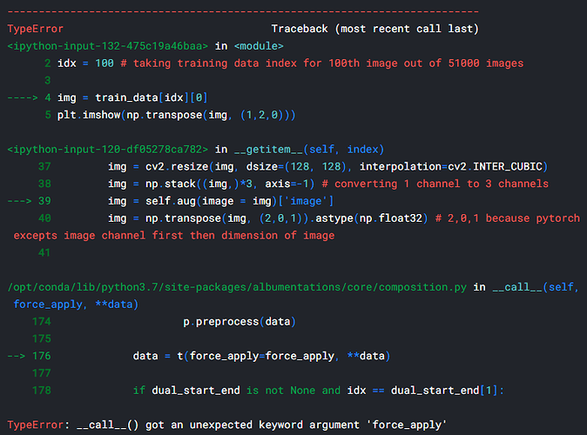Click the albumentations composition.py file path

237,287
